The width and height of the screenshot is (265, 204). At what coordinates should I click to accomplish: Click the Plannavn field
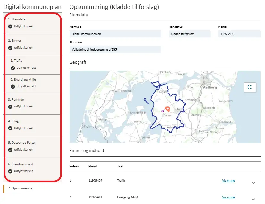pos(115,49)
